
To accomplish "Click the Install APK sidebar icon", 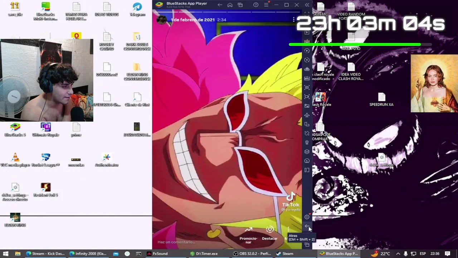I will coord(307,78).
